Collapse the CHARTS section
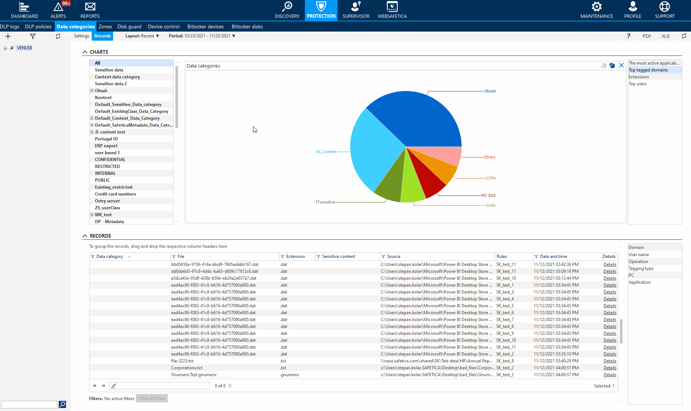Screen dimensions: 691x411 [85, 52]
